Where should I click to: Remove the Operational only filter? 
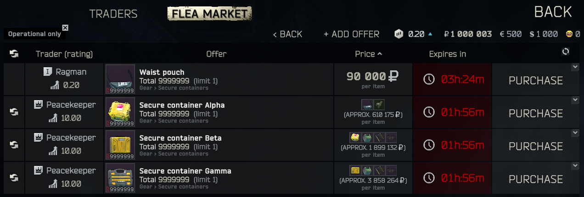65,27
